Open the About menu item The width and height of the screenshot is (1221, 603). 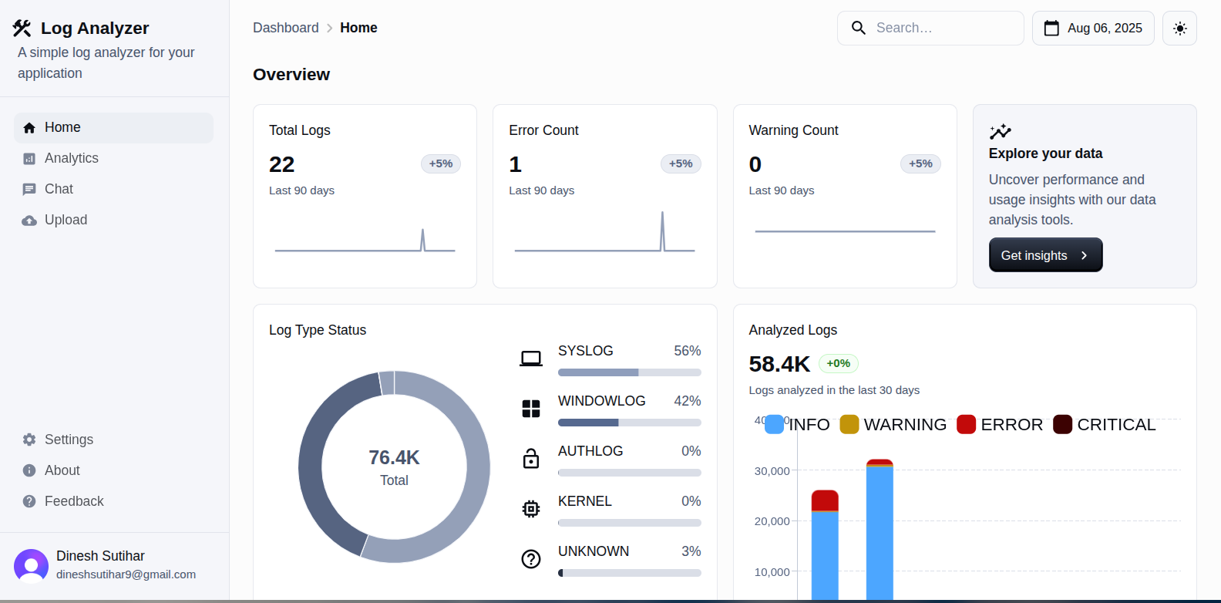(113, 470)
